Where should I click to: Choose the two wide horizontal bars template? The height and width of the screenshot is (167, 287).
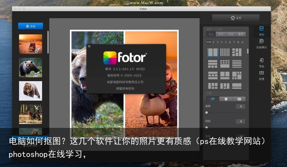pos(237,86)
